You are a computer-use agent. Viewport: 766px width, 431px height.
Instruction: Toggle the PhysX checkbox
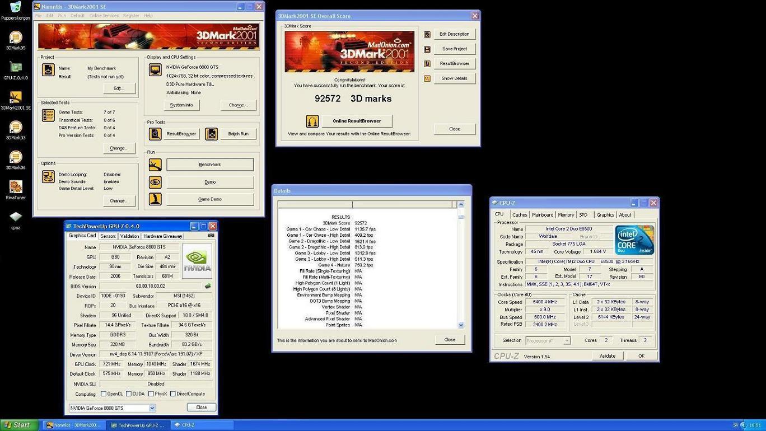(151, 393)
